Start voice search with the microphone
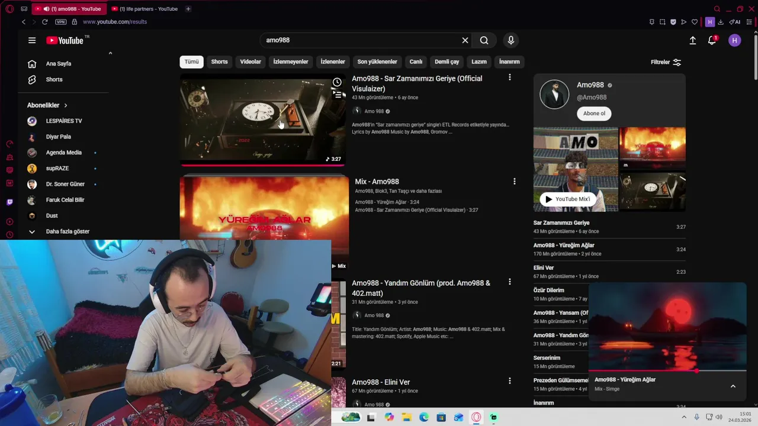Screen dimensions: 758x426 click(511, 40)
